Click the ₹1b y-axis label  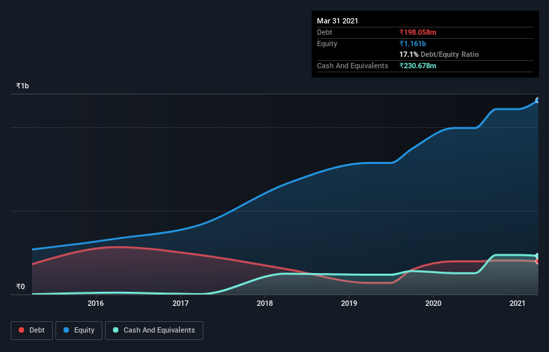23,86
